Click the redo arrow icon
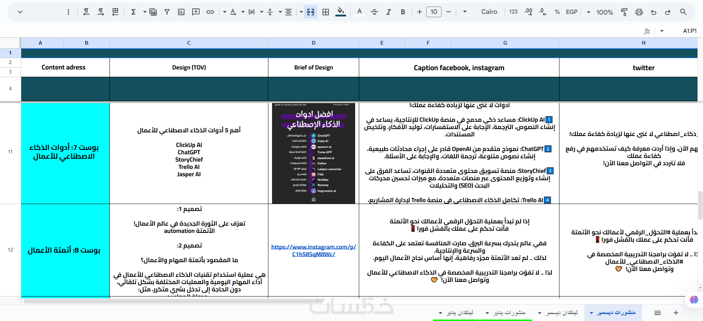The height and width of the screenshot is (321, 703). coord(668,12)
